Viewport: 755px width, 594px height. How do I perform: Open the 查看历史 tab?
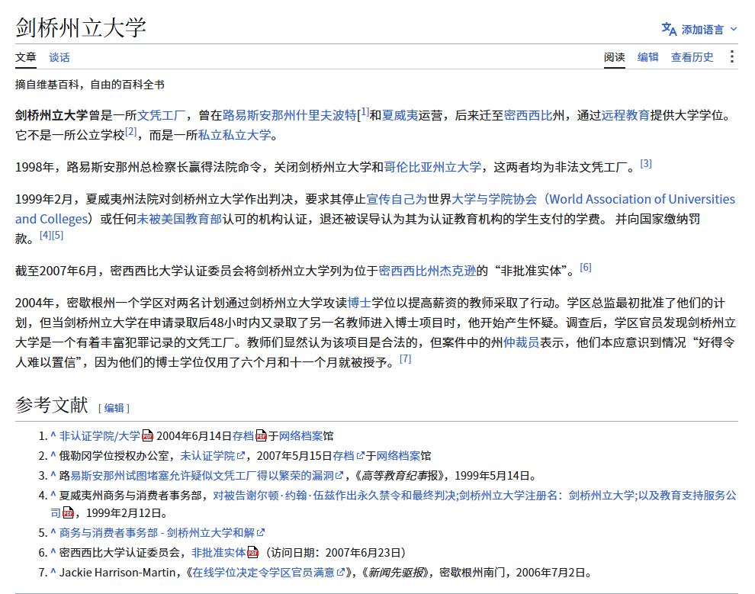[692, 57]
